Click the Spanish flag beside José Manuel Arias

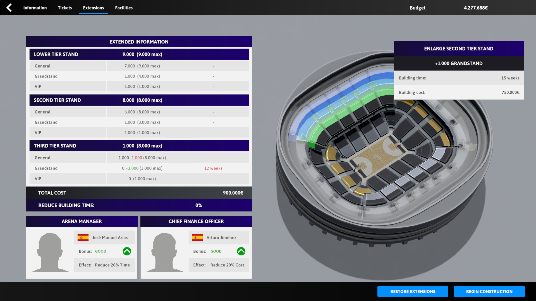point(83,237)
